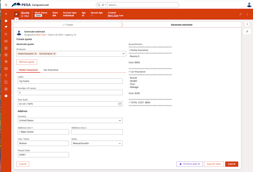Open the app launcher grid icon

(x=6, y=5)
